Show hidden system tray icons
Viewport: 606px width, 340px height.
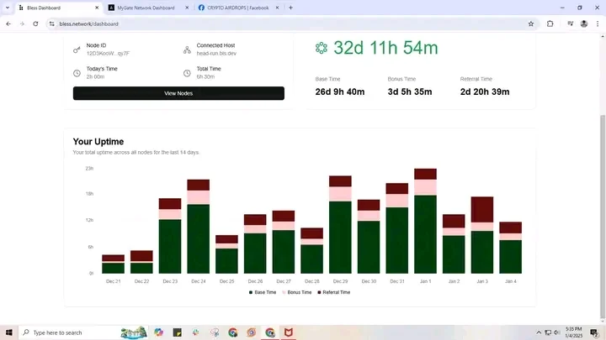tap(539, 332)
